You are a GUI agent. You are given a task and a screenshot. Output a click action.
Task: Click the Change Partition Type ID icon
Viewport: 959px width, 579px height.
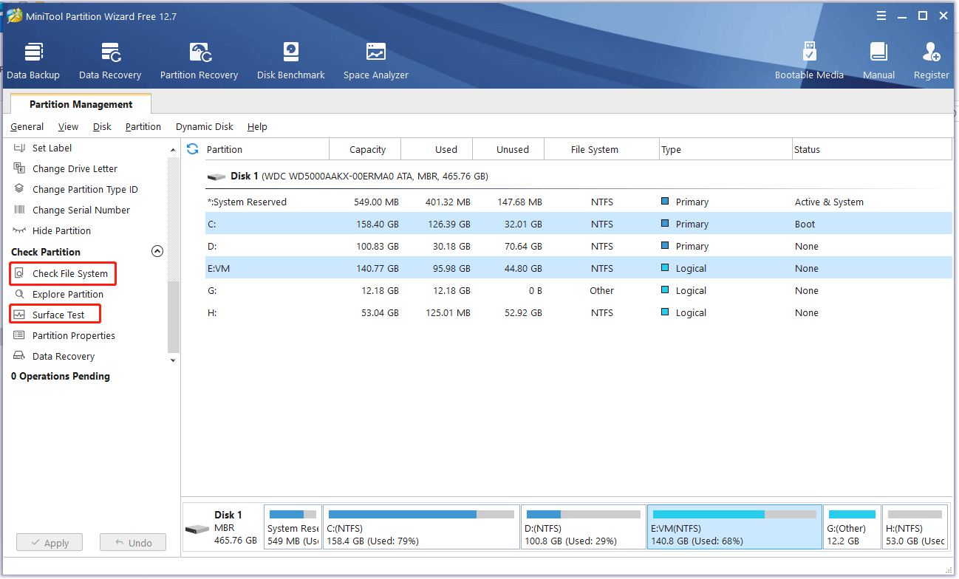tap(19, 190)
